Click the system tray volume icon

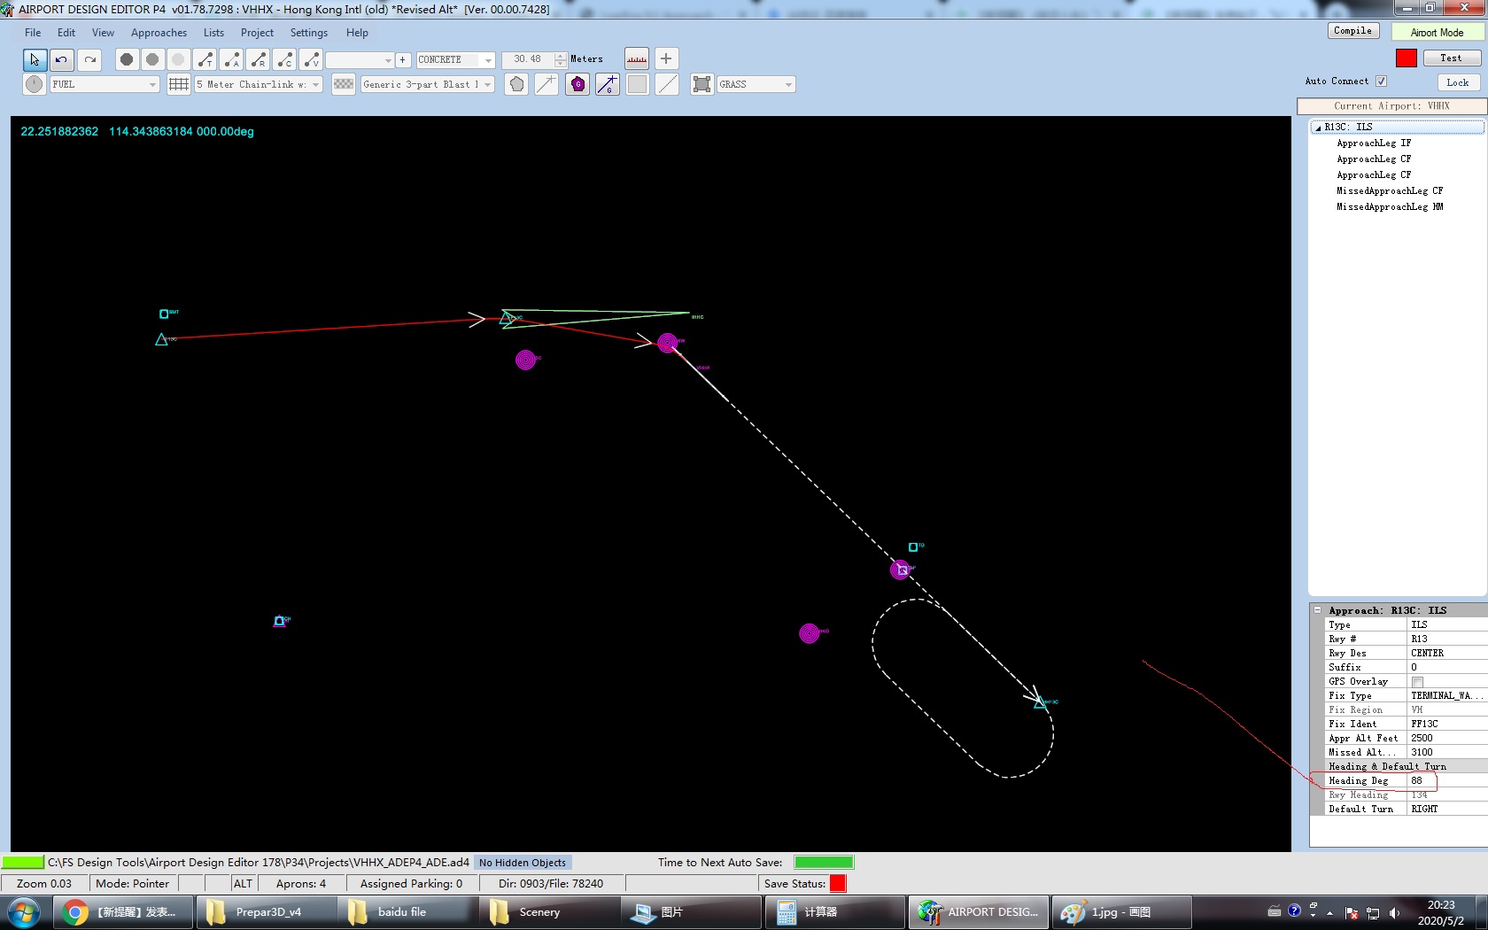[x=1395, y=912]
